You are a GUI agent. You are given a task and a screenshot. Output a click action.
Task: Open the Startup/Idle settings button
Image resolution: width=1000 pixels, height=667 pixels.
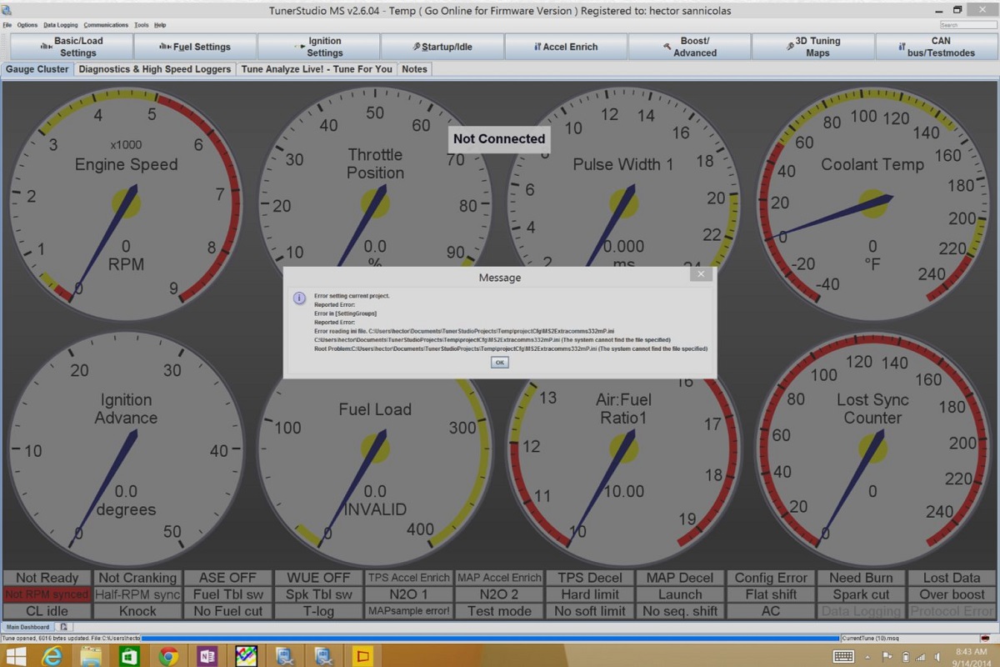[x=442, y=47]
